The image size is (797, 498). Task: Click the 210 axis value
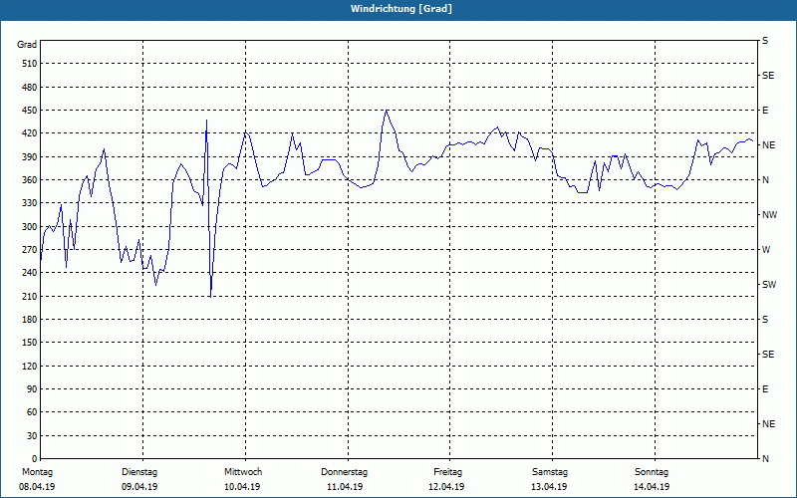30,296
